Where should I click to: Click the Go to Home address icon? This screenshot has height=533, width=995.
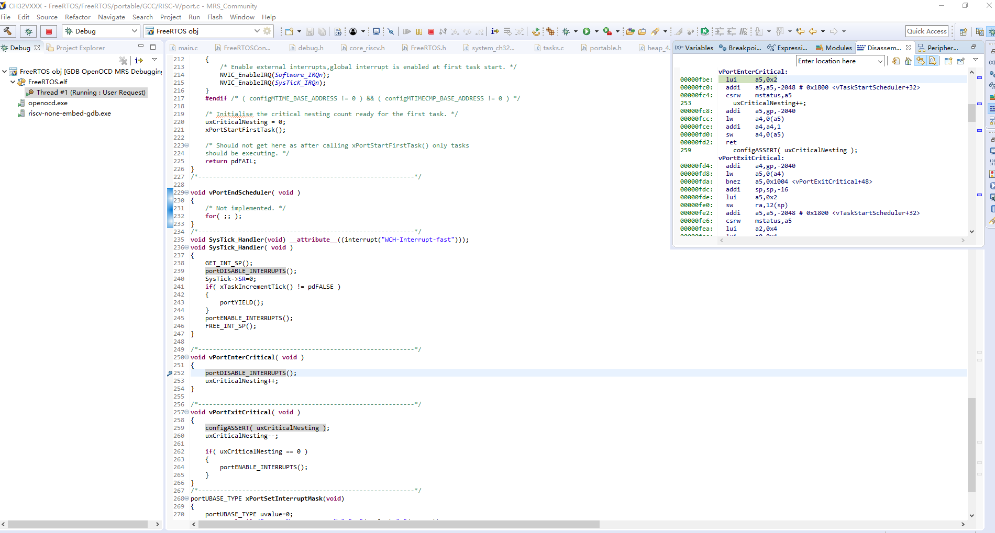908,61
